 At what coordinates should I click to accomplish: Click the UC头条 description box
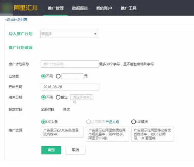[62, 132]
